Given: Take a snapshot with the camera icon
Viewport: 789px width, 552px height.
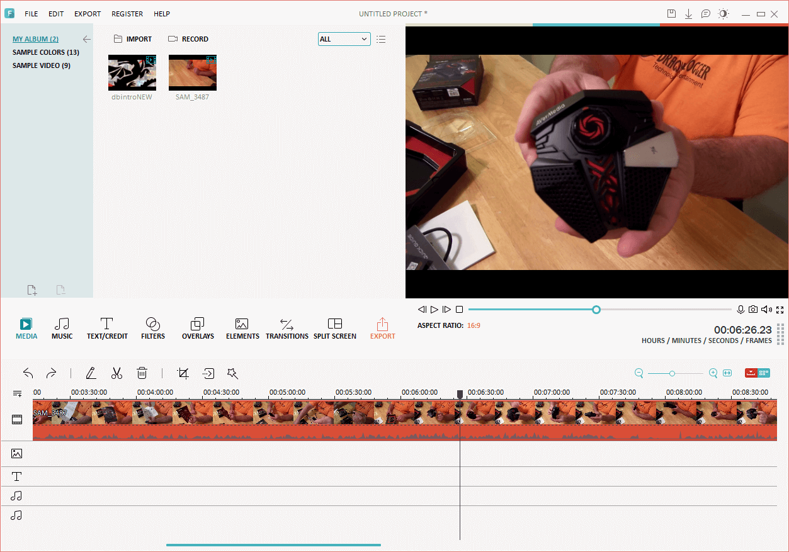Looking at the screenshot, I should (x=753, y=310).
